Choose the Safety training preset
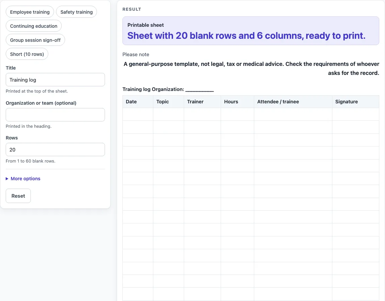This screenshot has width=385, height=301. pyautogui.click(x=76, y=12)
